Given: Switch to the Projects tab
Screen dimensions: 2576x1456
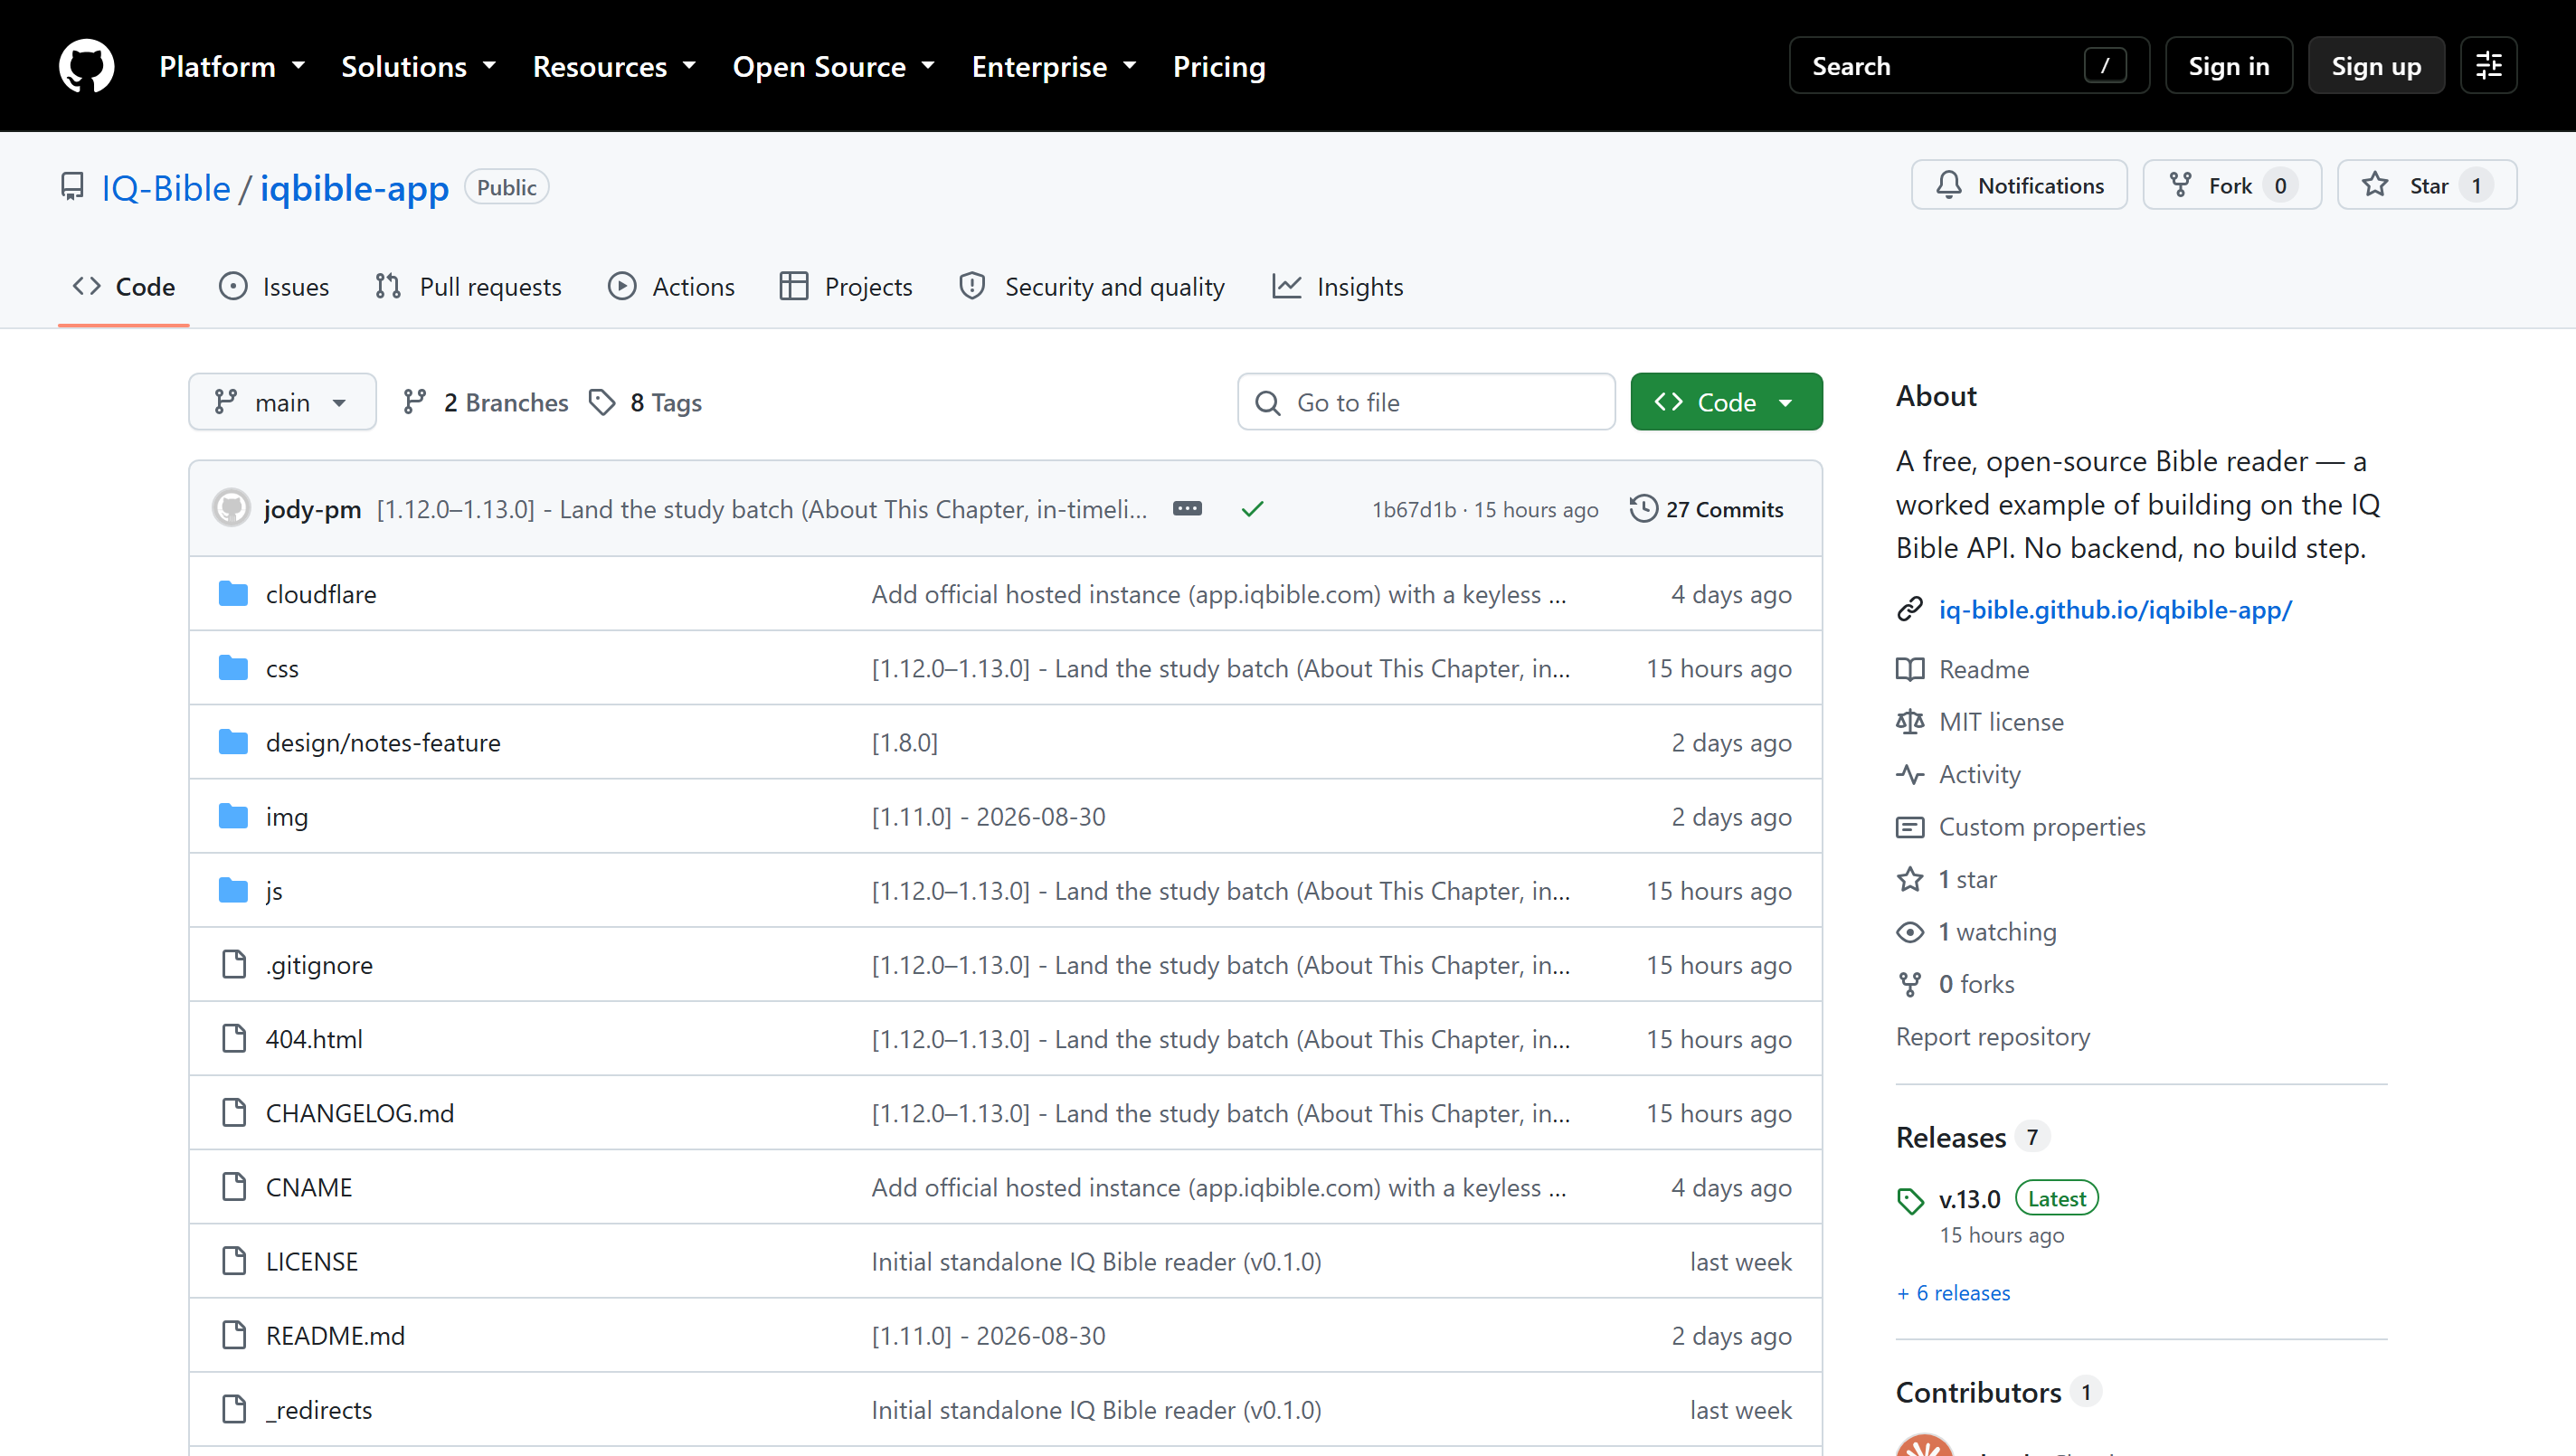Looking at the screenshot, I should (x=846, y=287).
